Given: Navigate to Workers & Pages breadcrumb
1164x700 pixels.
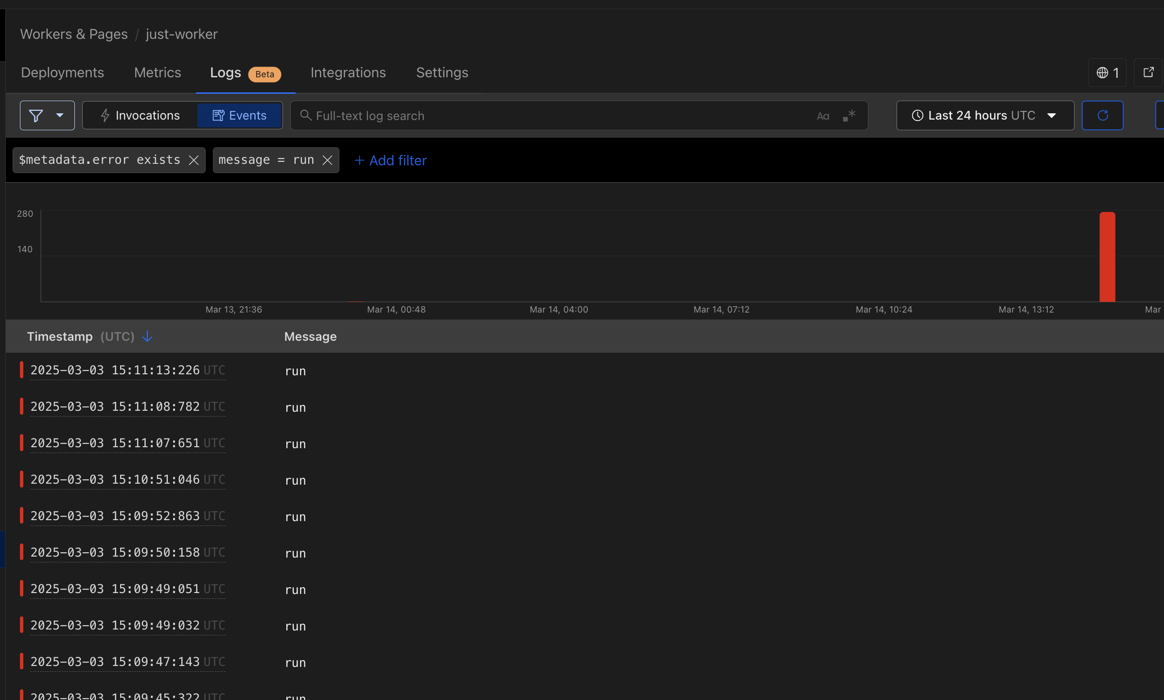Looking at the screenshot, I should click(x=73, y=34).
